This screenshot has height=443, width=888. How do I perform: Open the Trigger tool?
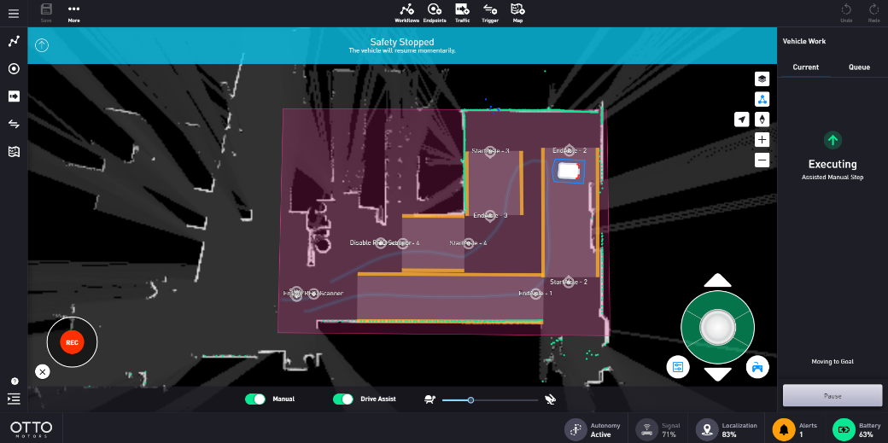pos(490,12)
